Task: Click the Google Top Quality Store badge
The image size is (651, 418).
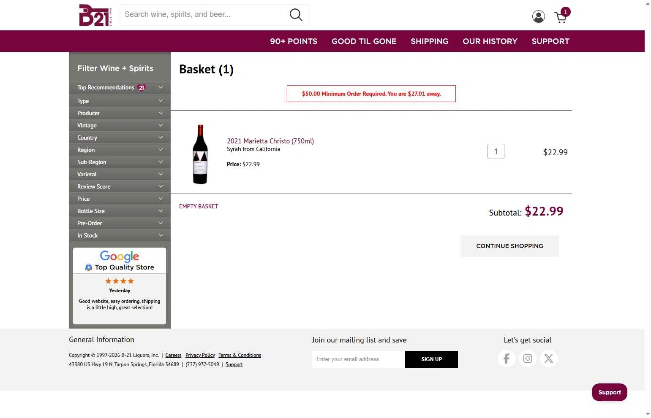Action: 120,261
